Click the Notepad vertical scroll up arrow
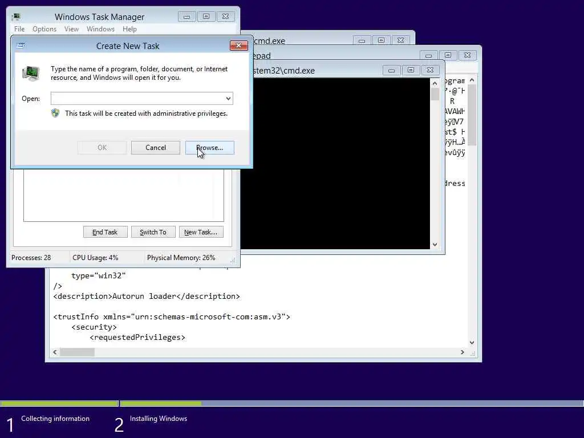 coord(472,80)
